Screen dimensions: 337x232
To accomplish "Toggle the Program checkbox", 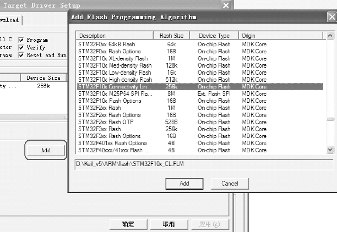I will click(x=21, y=40).
